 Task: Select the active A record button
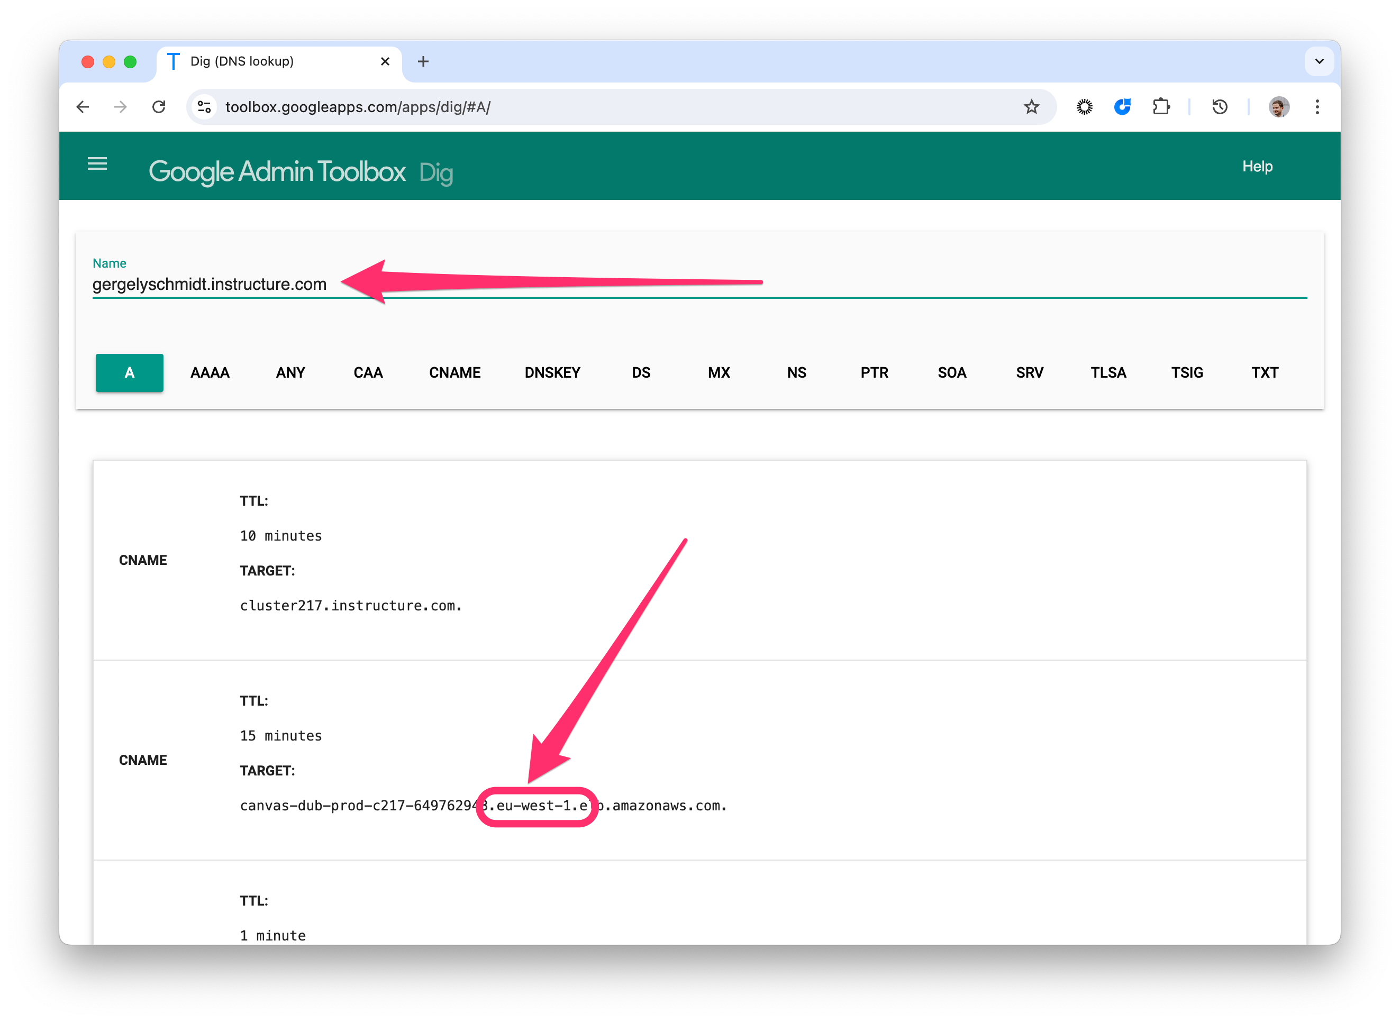(129, 372)
